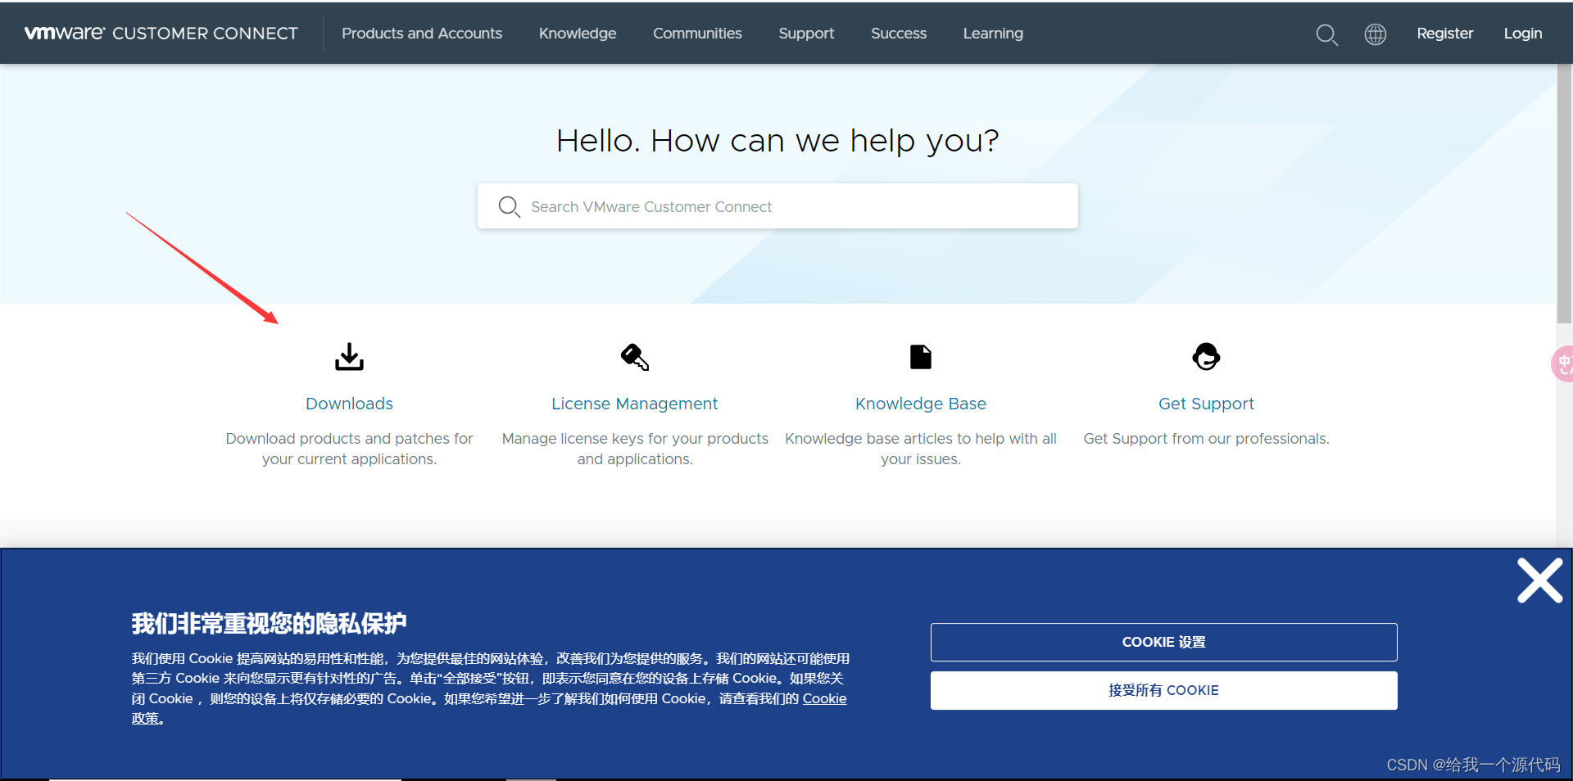Screen dimensions: 1573x781
Task: Open the Cookie 政策 policy link
Action: [x=824, y=698]
